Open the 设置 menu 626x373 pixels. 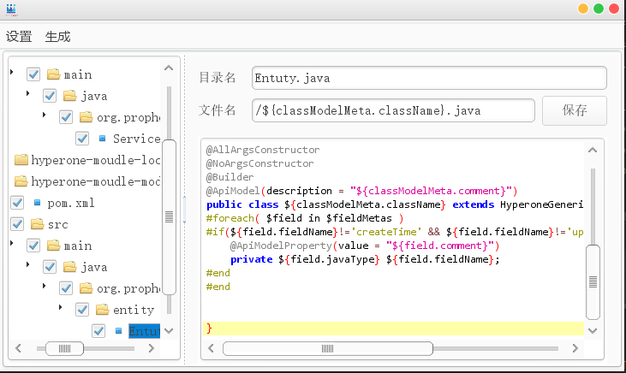(19, 37)
